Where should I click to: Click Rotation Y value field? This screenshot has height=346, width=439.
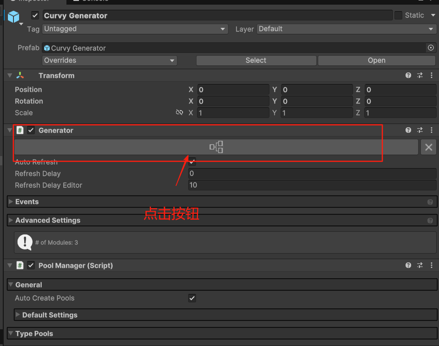pos(317,101)
